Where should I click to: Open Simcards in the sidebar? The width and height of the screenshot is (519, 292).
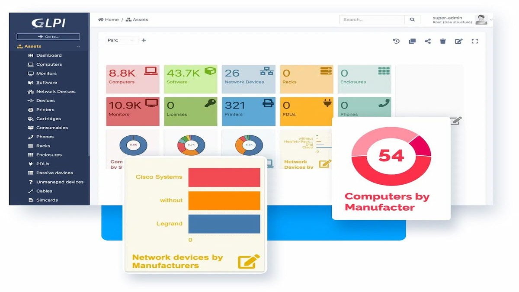click(x=47, y=200)
